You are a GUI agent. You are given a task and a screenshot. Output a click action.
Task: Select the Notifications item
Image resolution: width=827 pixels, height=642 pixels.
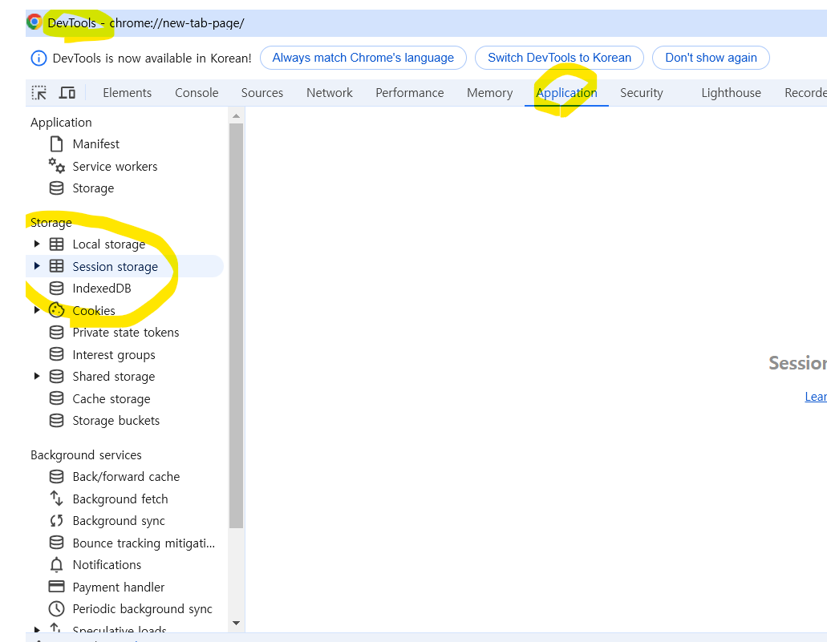107,565
